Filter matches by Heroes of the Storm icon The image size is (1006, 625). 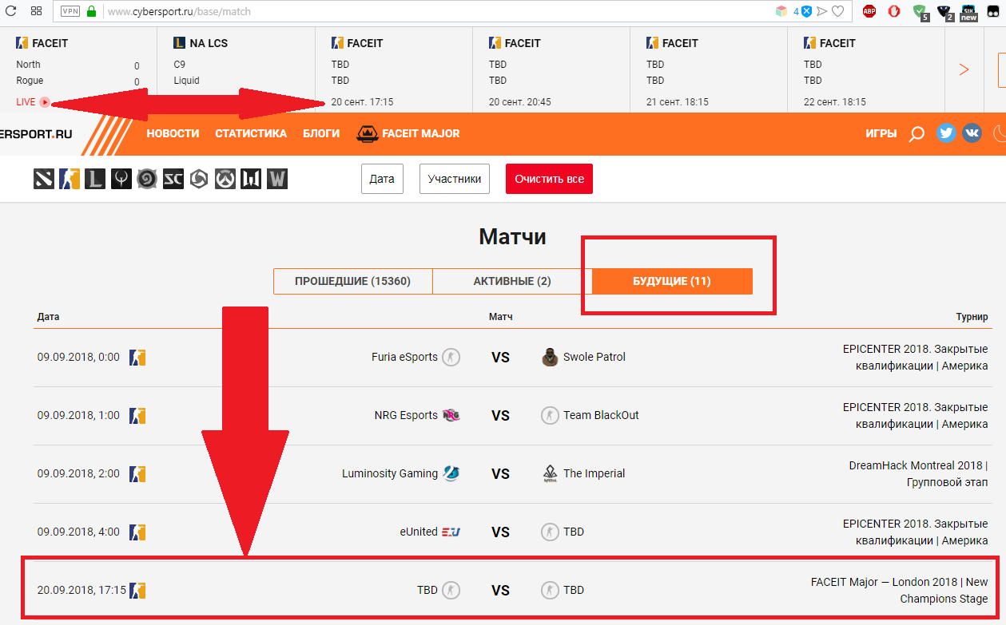point(199,179)
